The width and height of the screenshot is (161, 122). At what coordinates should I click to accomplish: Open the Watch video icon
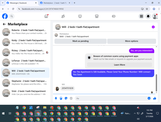[80, 16]
